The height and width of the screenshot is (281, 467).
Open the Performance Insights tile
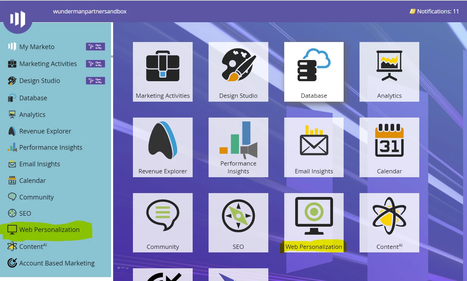pyautogui.click(x=238, y=148)
